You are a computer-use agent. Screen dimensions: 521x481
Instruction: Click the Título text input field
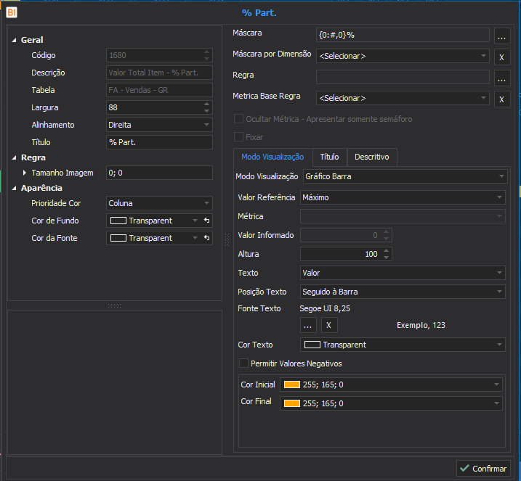[x=158, y=142]
